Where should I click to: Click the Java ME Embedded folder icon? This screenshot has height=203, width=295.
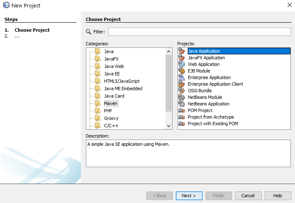point(98,89)
